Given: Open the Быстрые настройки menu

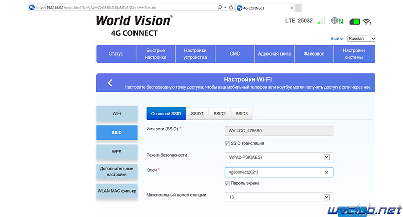Looking at the screenshot, I should (x=156, y=54).
